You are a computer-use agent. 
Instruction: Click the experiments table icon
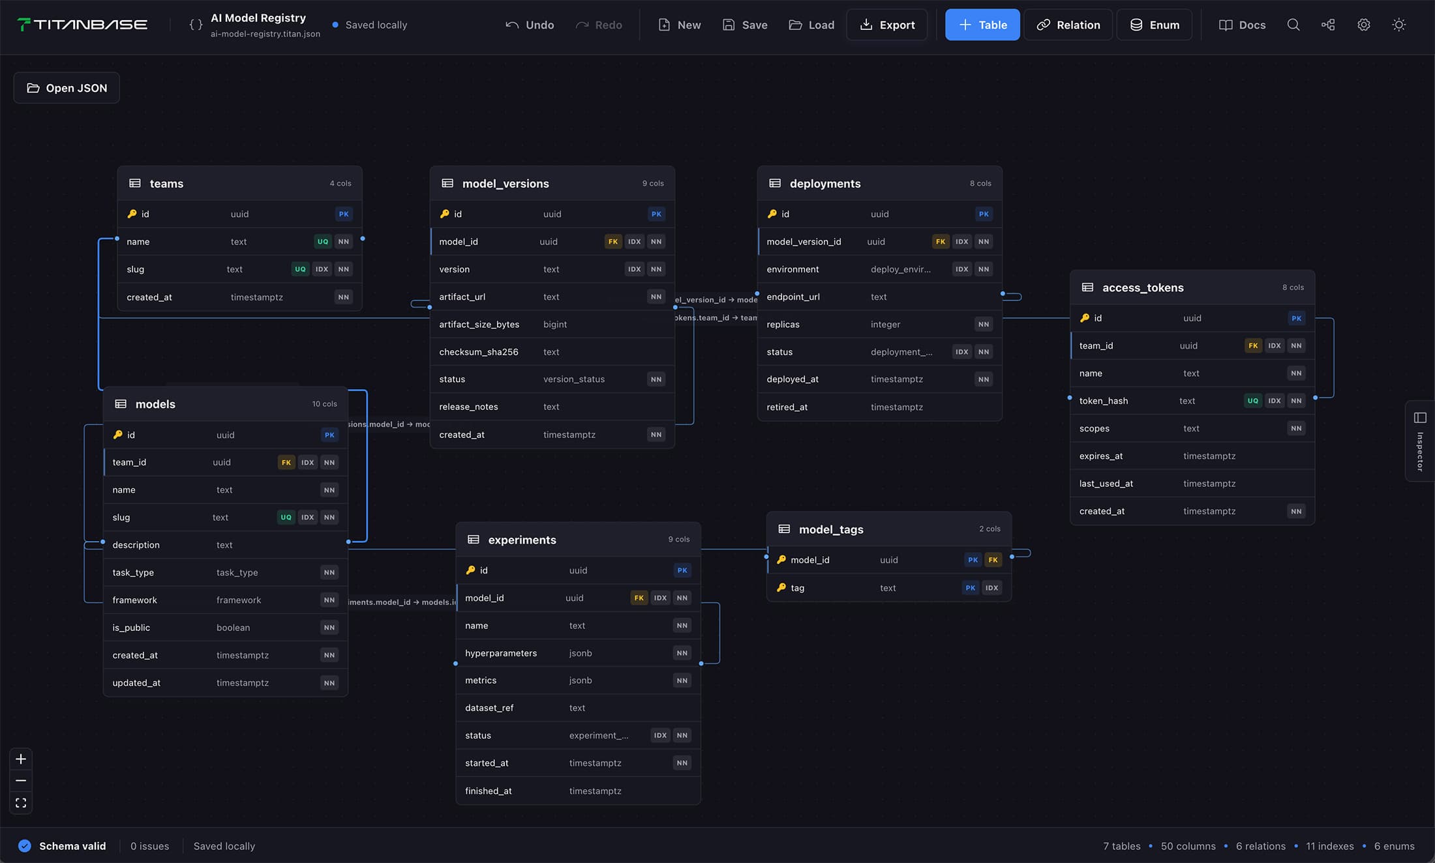(474, 540)
